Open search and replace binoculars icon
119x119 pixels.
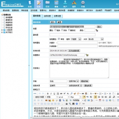(73, 104)
